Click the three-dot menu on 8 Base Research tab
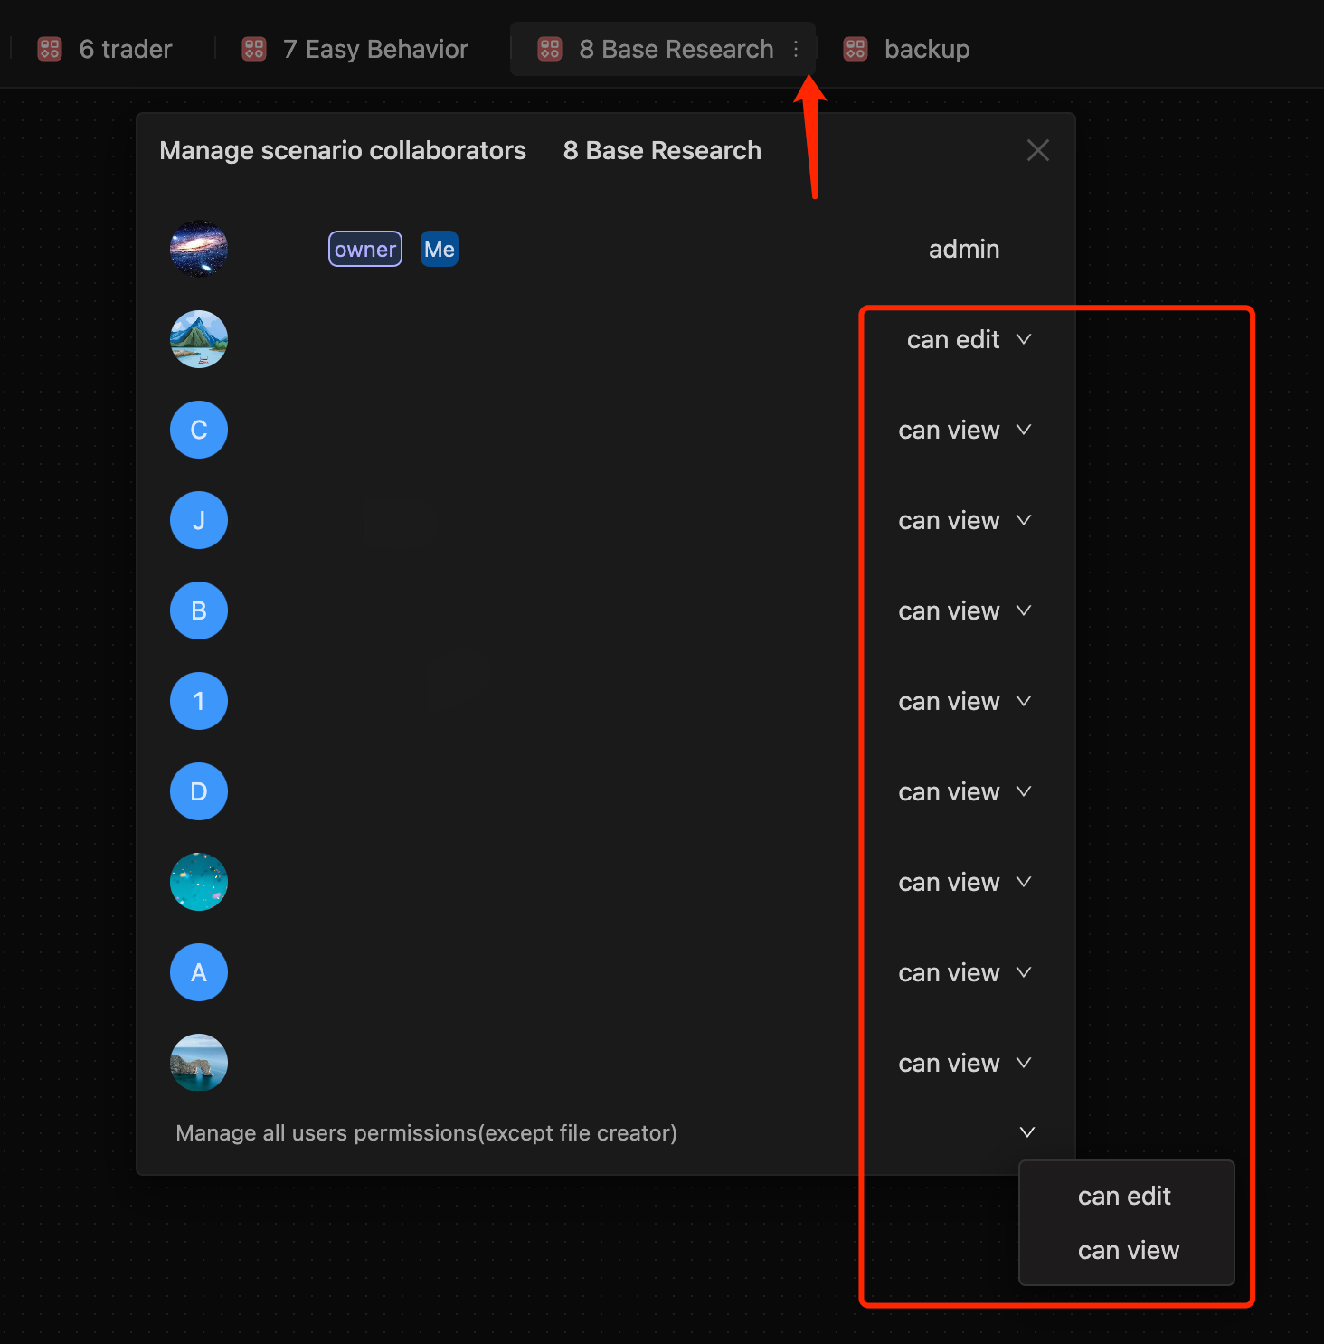This screenshot has width=1324, height=1344. [x=796, y=49]
